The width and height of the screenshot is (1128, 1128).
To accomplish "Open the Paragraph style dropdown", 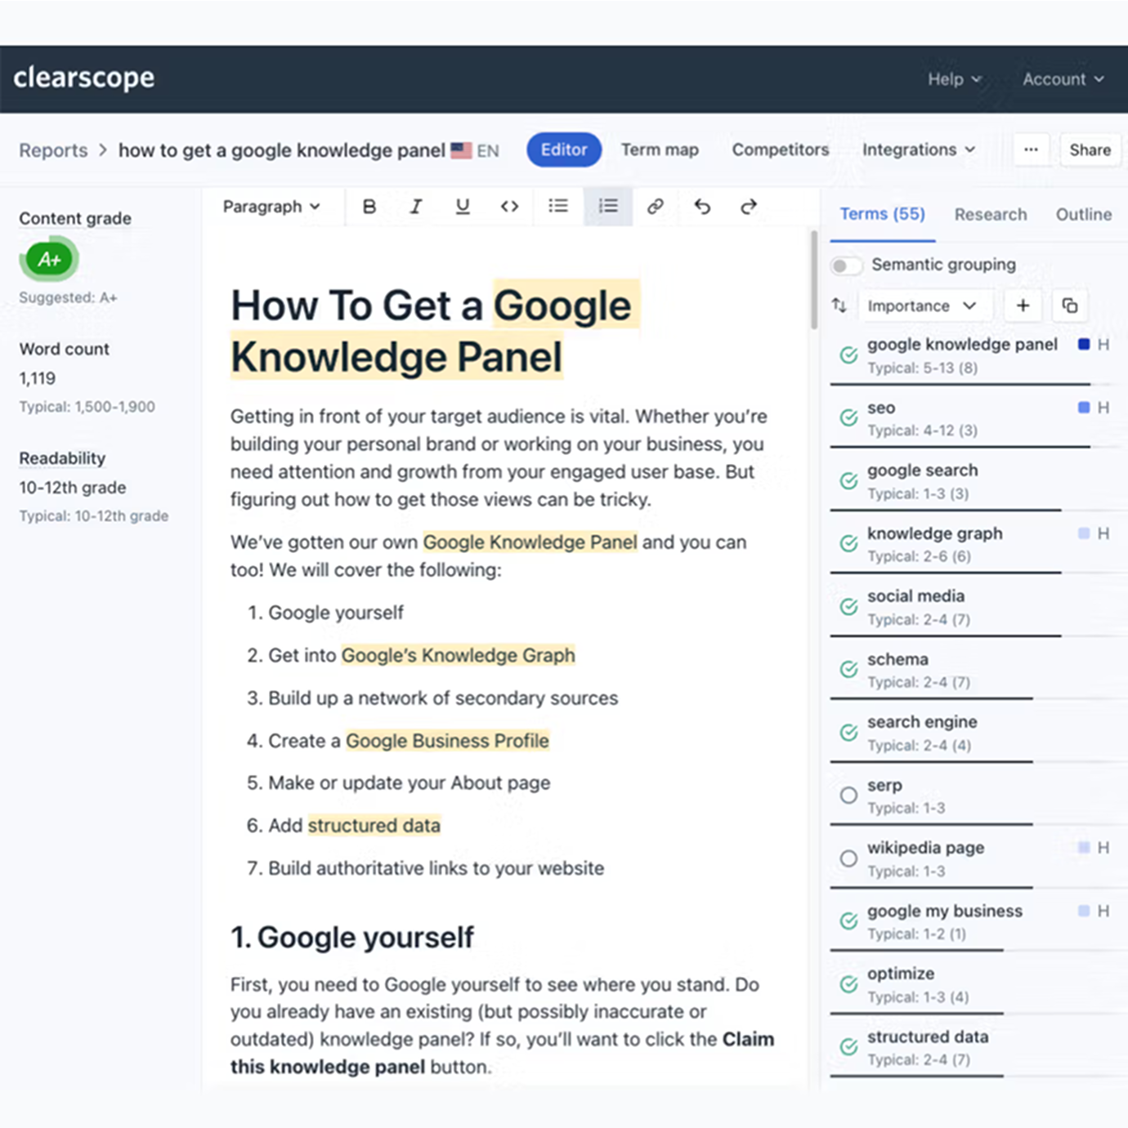I will click(x=272, y=207).
